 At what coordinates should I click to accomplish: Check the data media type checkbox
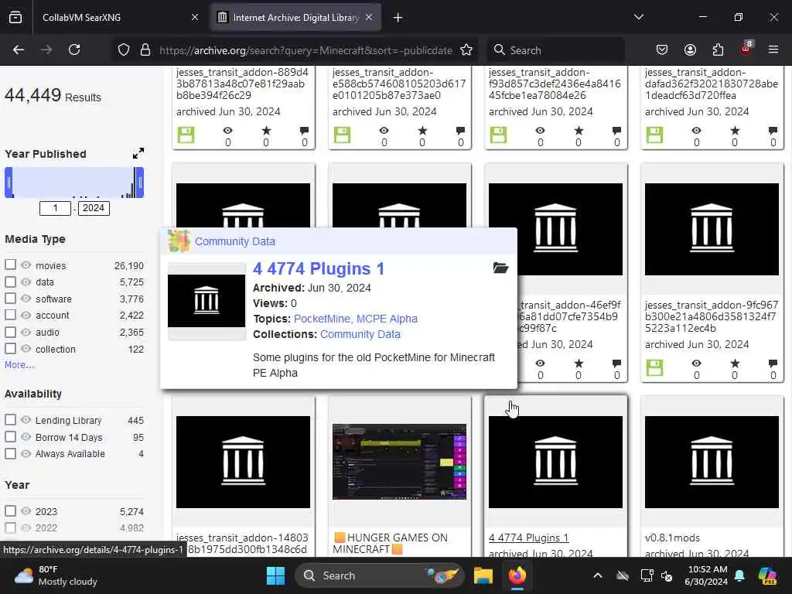click(x=10, y=282)
